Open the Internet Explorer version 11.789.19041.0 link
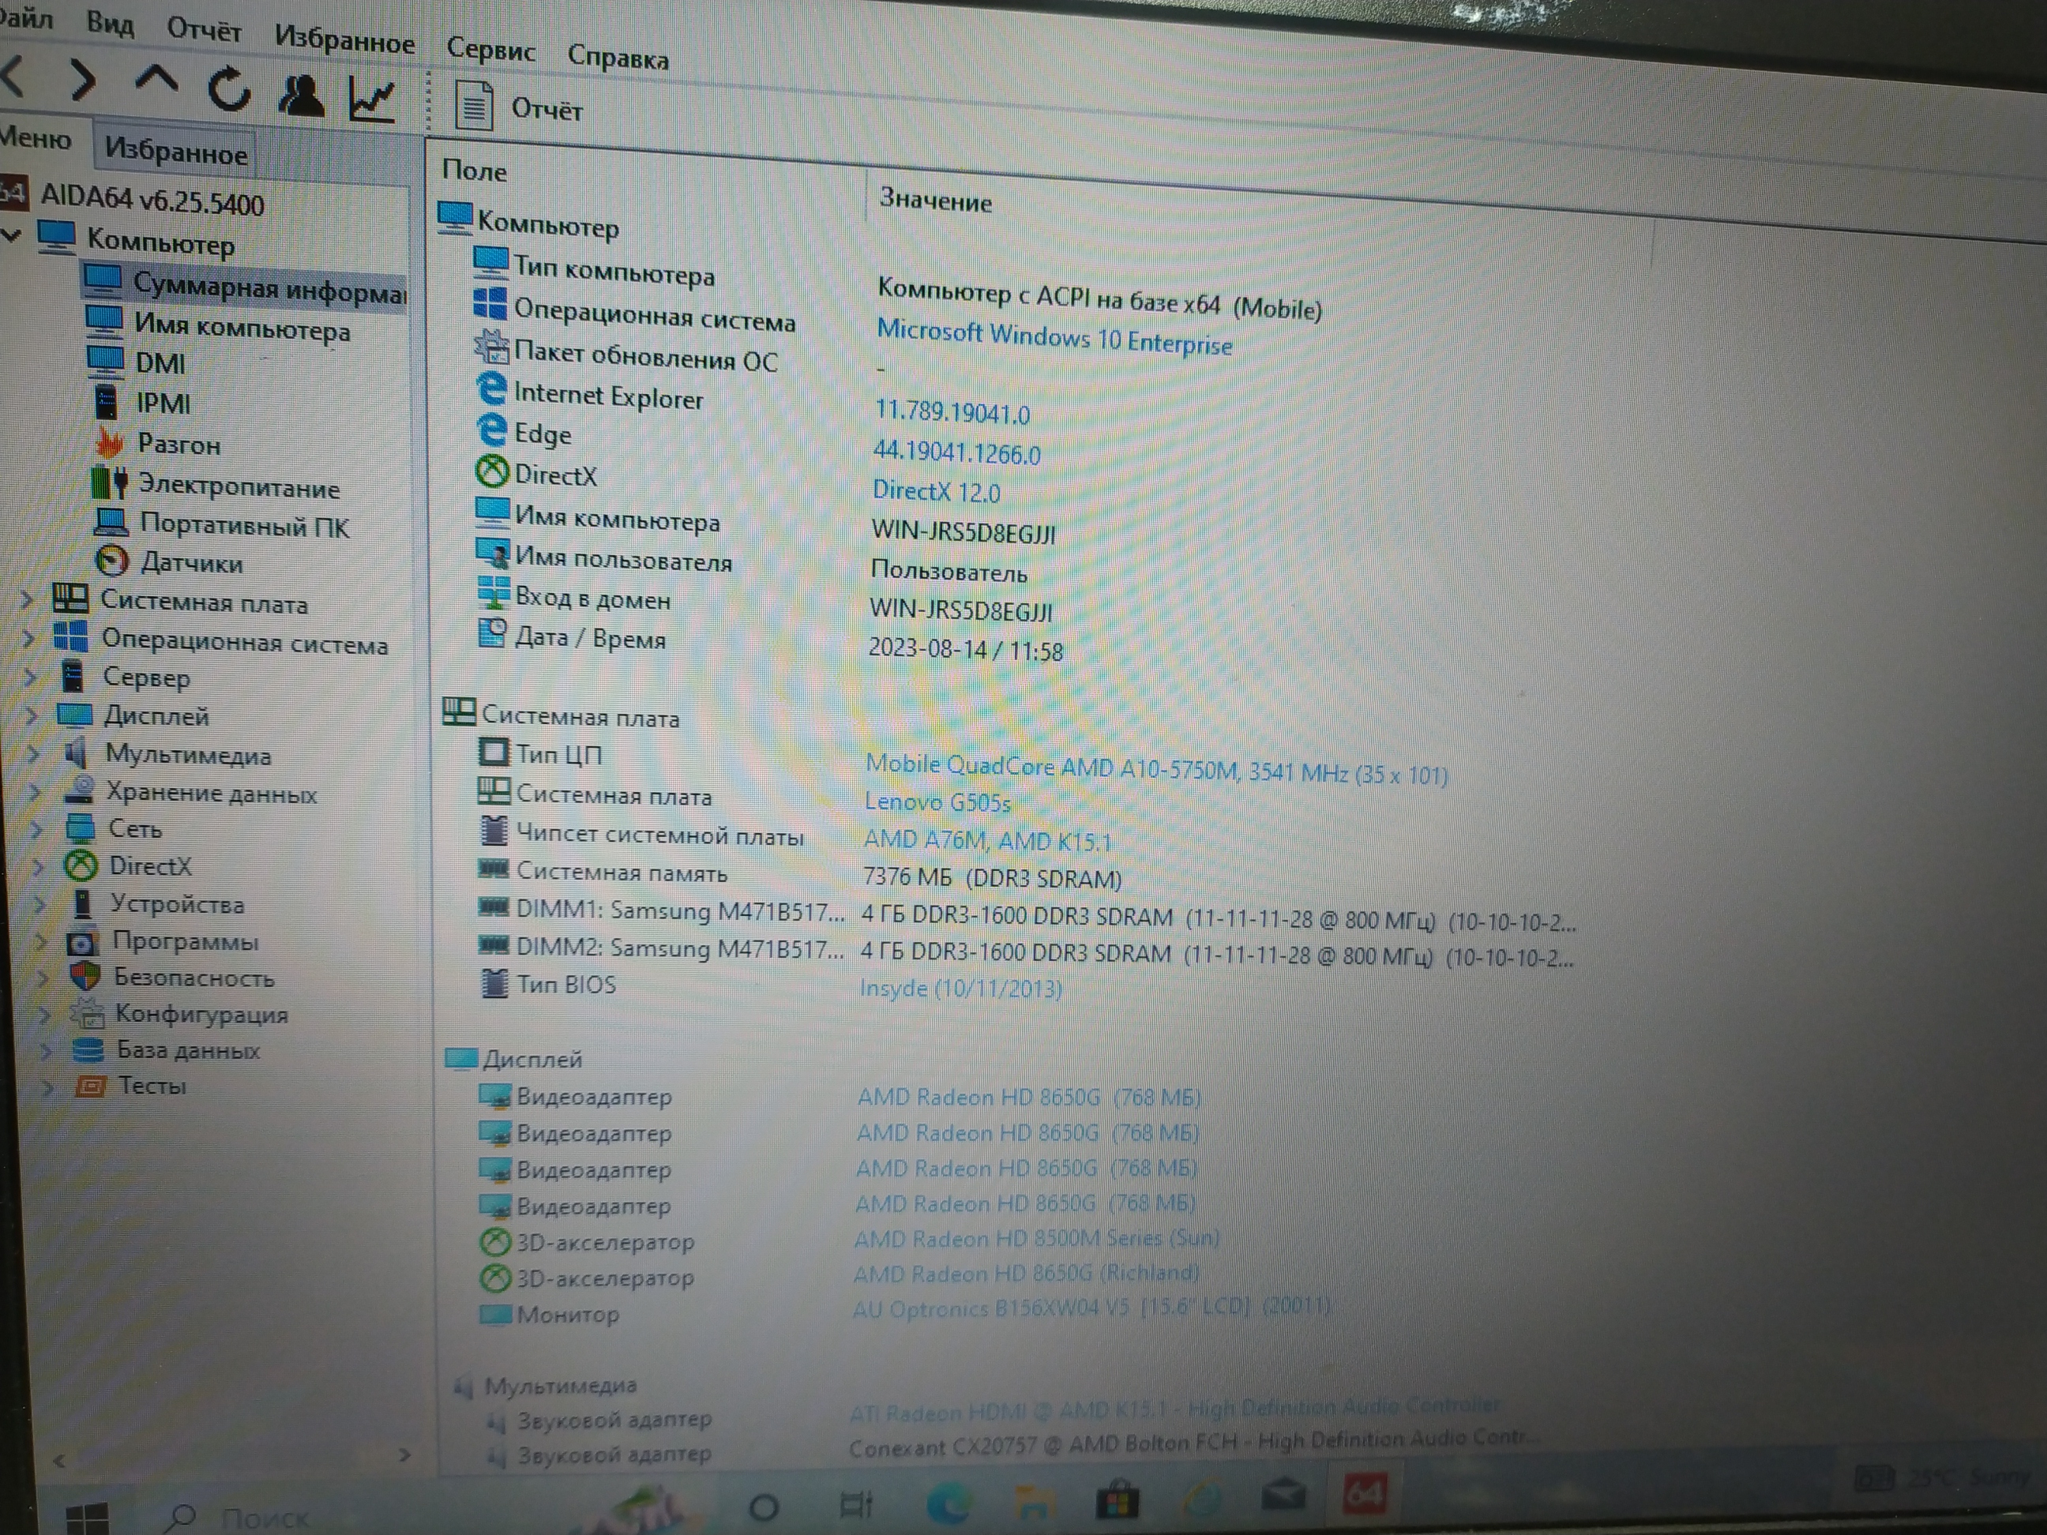 point(952,411)
